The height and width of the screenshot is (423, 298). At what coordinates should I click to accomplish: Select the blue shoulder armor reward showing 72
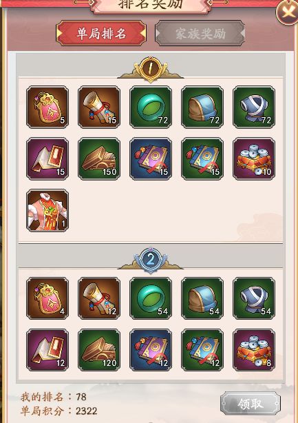202,107
